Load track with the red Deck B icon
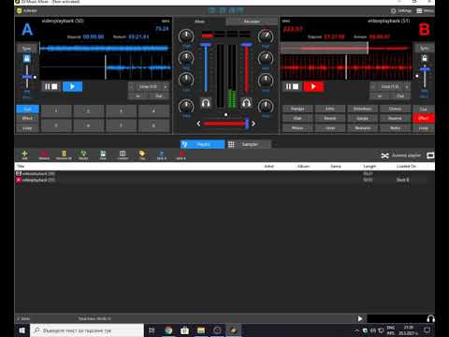This screenshot has width=449, height=337. [x=181, y=154]
